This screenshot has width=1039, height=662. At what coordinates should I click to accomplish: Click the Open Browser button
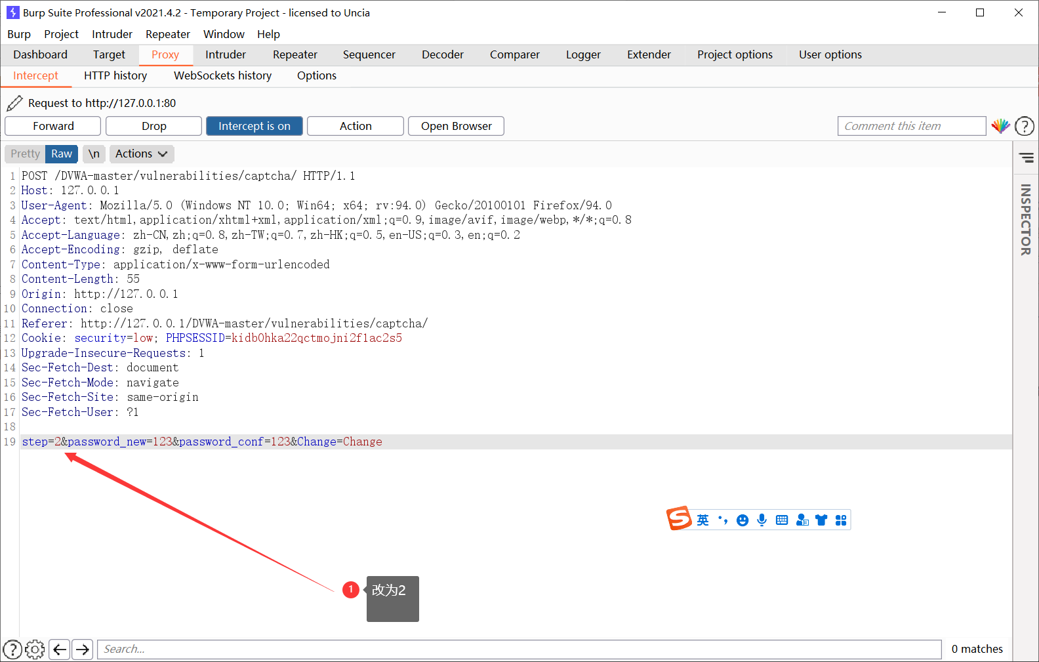[x=457, y=126]
